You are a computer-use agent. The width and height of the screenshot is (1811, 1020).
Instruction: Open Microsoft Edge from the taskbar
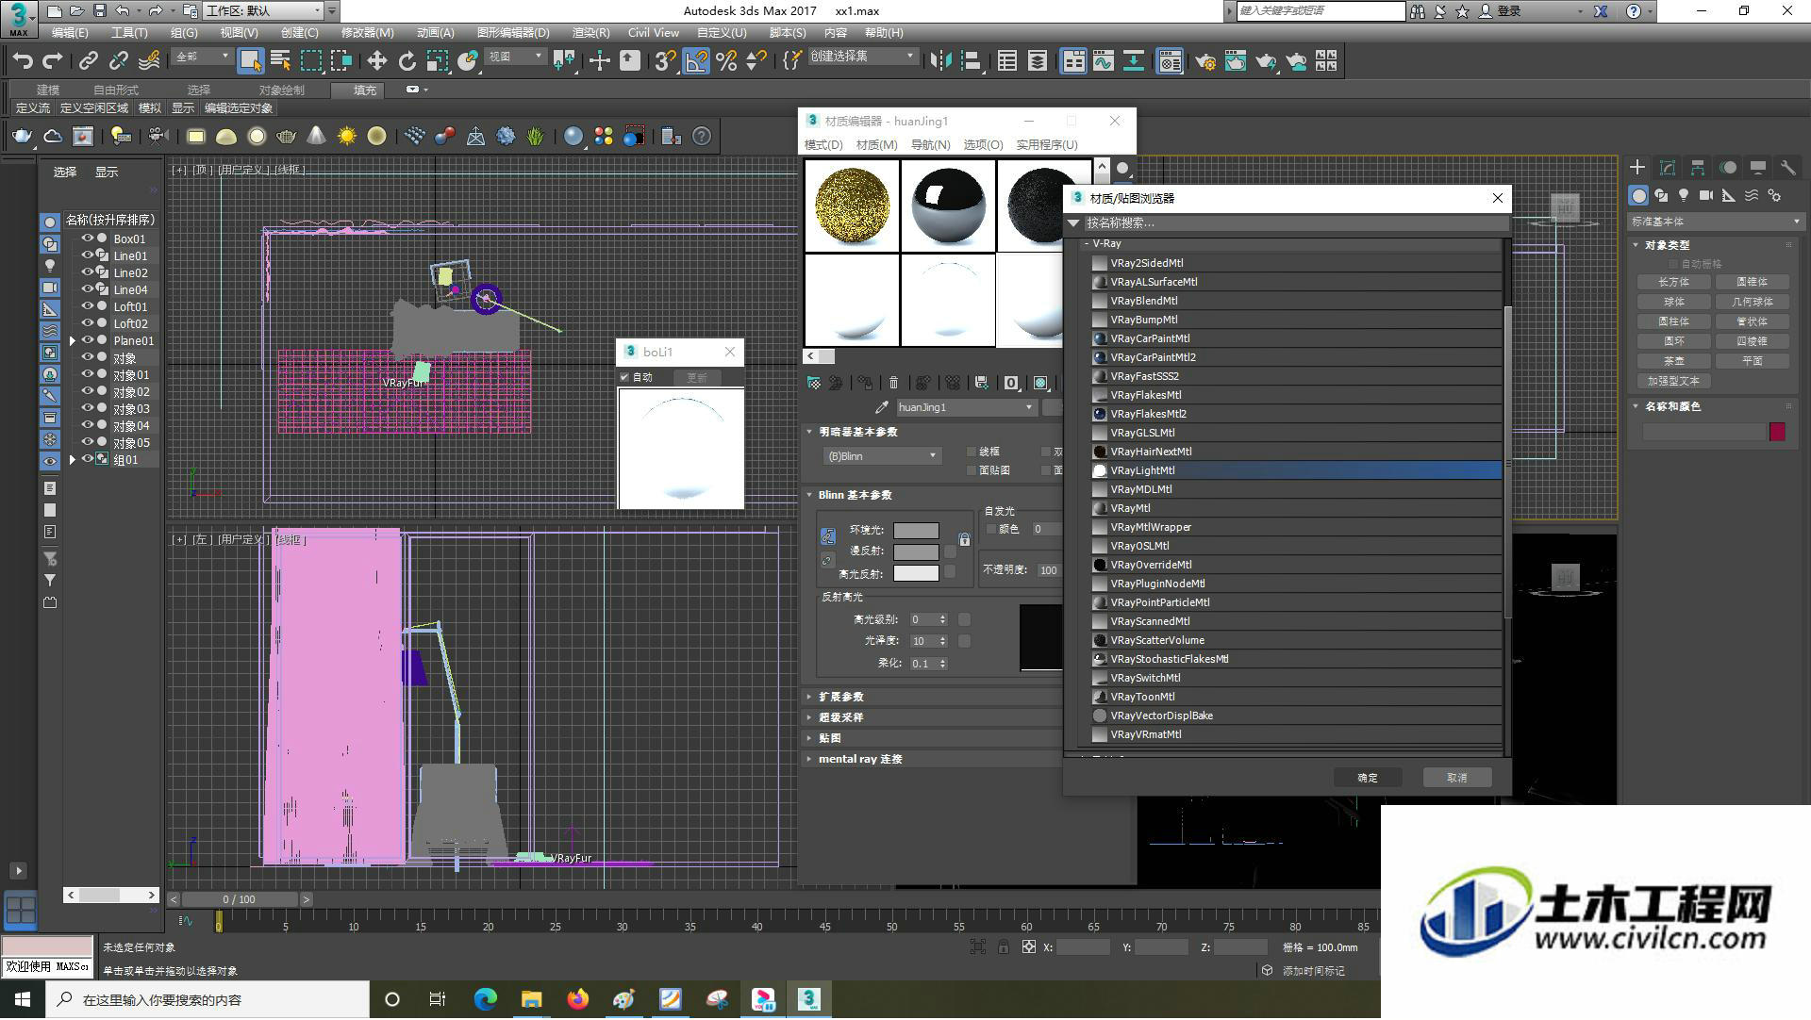[485, 1000]
